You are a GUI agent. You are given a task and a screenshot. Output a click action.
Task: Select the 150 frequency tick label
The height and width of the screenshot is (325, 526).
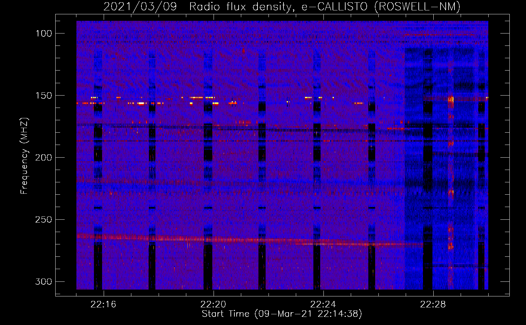(44, 96)
